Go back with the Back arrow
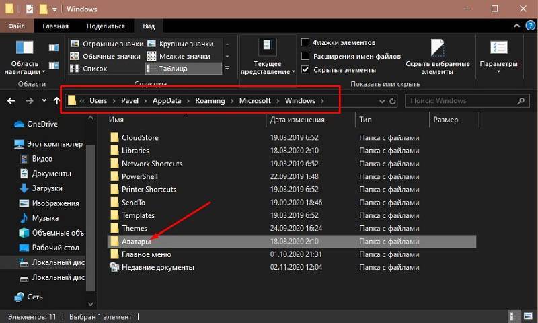 pyautogui.click(x=11, y=100)
